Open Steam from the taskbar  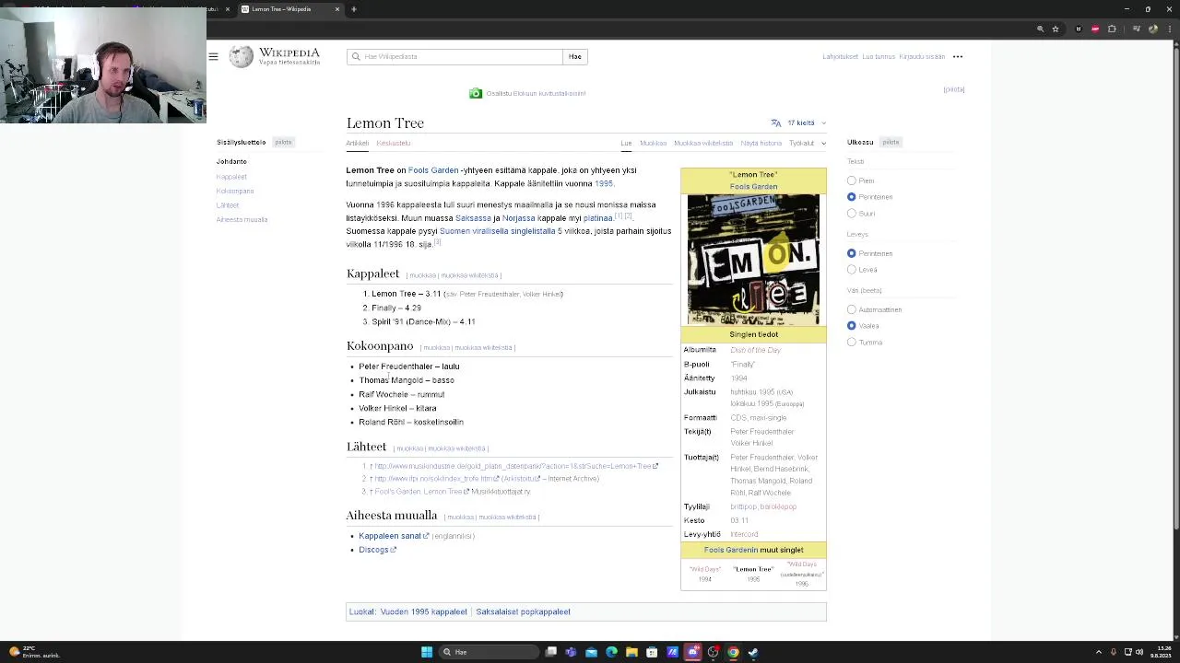click(753, 652)
